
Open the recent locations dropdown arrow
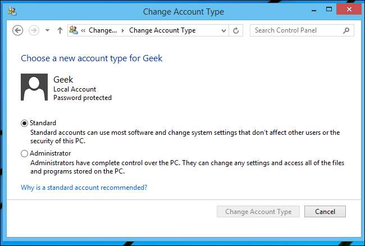(47, 30)
